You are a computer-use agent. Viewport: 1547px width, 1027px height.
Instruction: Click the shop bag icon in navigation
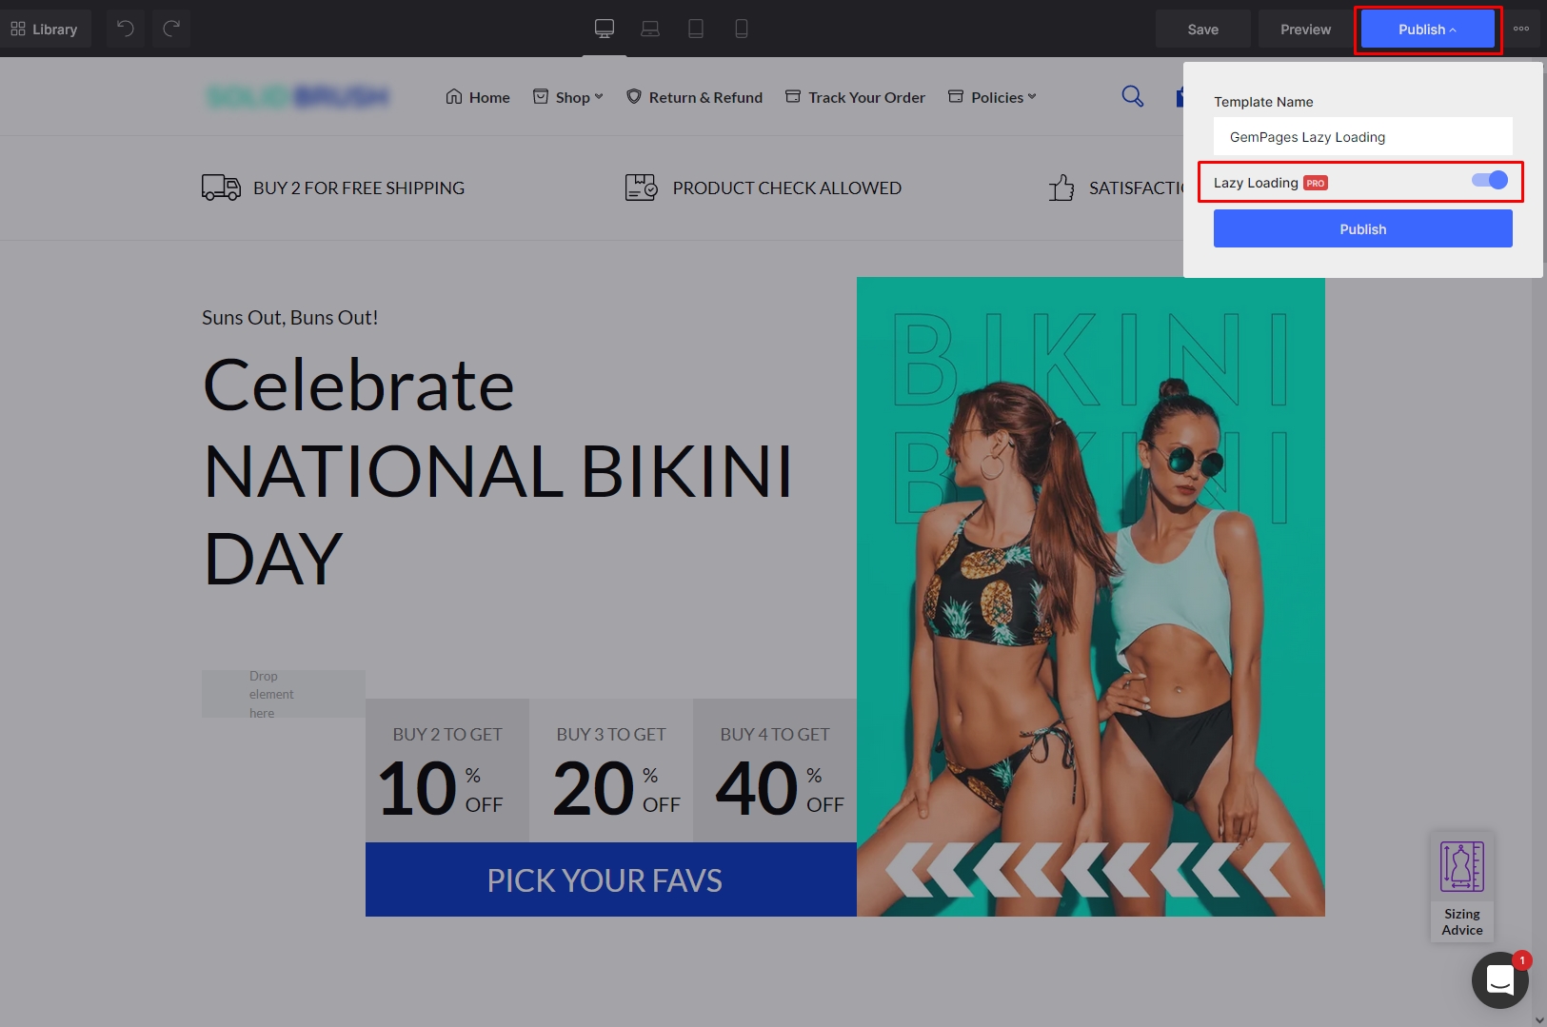click(541, 96)
